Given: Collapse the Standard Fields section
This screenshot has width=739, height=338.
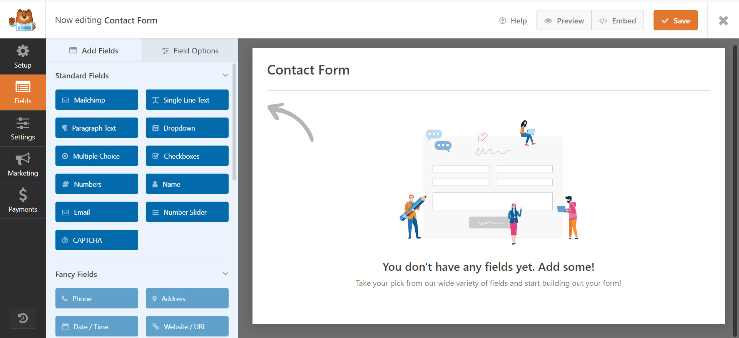Looking at the screenshot, I should [225, 75].
